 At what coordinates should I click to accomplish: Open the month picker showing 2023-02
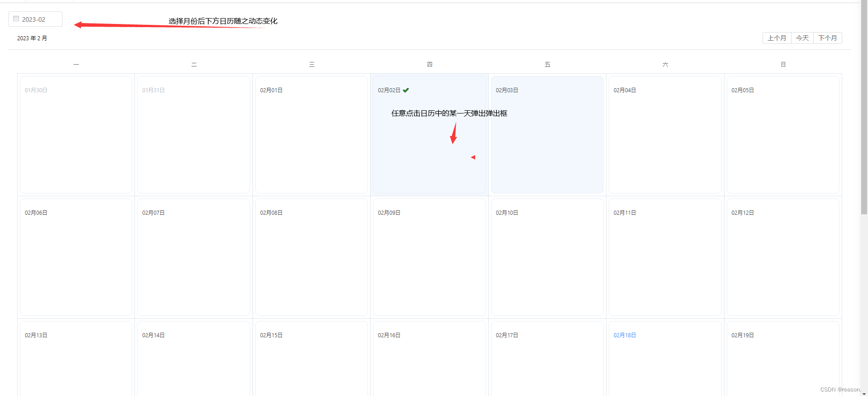pyautogui.click(x=35, y=19)
